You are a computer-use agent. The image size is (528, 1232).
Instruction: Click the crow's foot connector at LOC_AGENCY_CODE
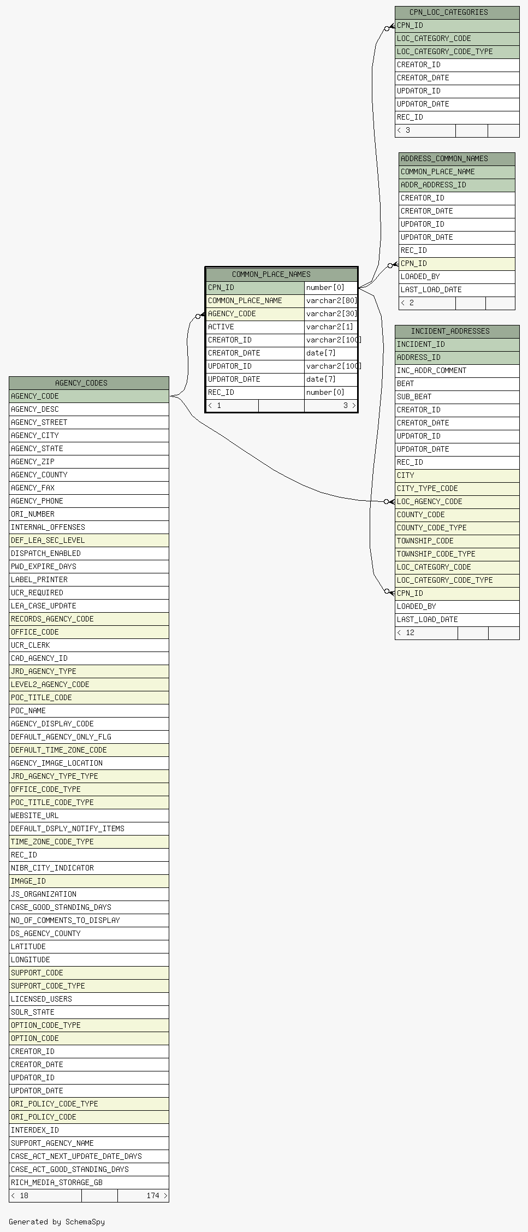pyautogui.click(x=388, y=501)
